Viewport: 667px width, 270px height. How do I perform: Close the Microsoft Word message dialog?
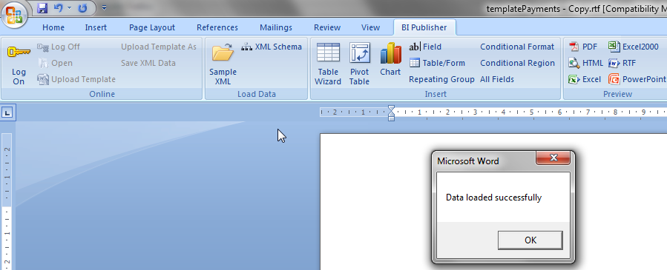click(x=553, y=158)
